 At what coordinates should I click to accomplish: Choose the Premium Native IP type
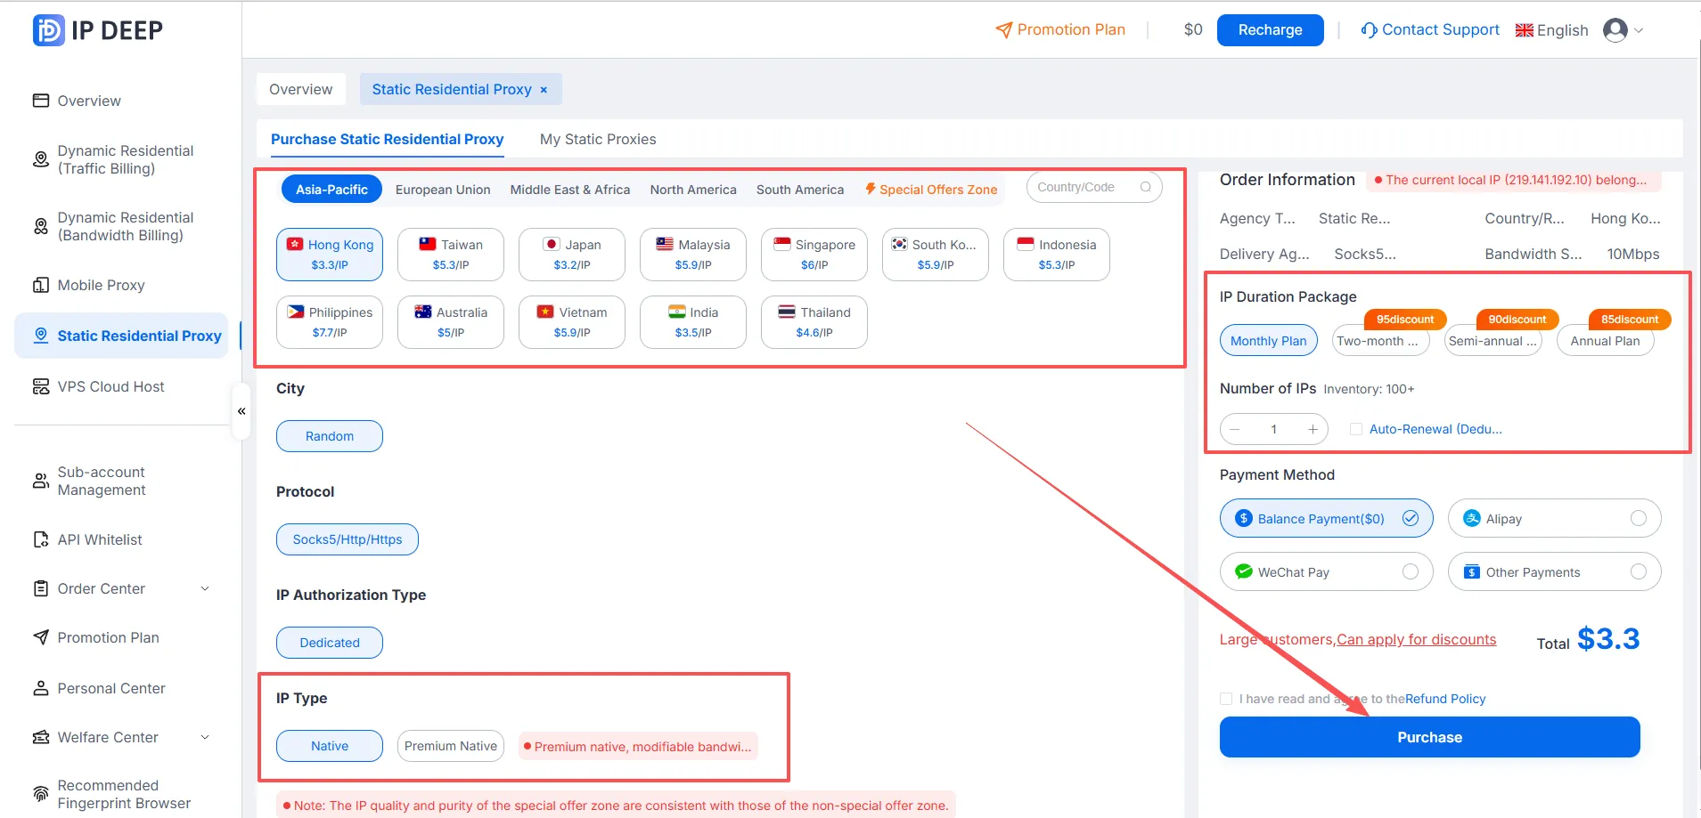[451, 746]
